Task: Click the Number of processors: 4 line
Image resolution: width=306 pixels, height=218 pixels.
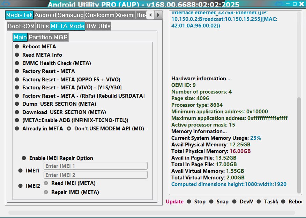Action: coord(201,91)
